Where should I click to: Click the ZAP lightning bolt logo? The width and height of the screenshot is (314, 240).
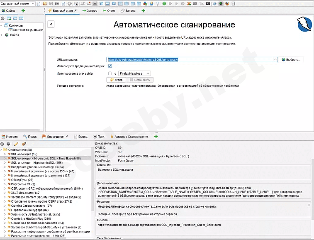pos(304,24)
